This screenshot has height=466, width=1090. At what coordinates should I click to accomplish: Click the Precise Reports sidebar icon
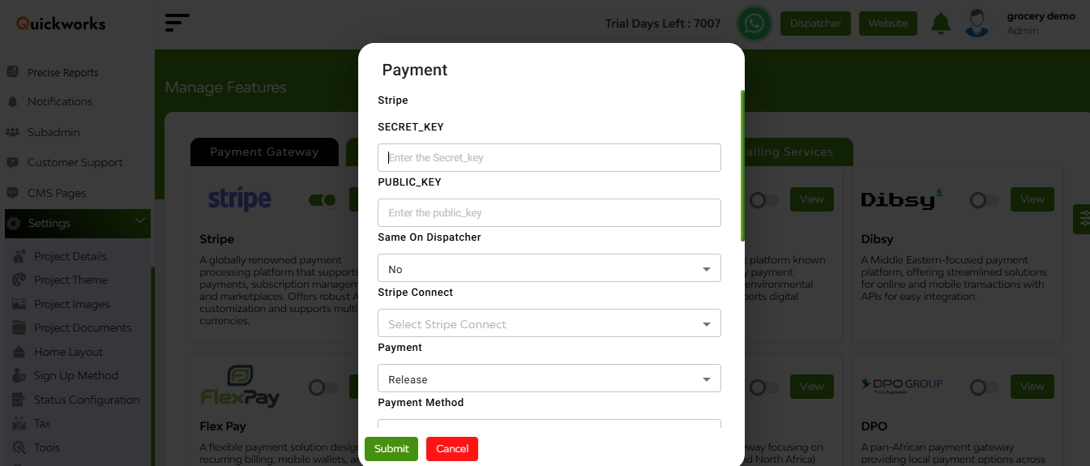click(x=13, y=72)
